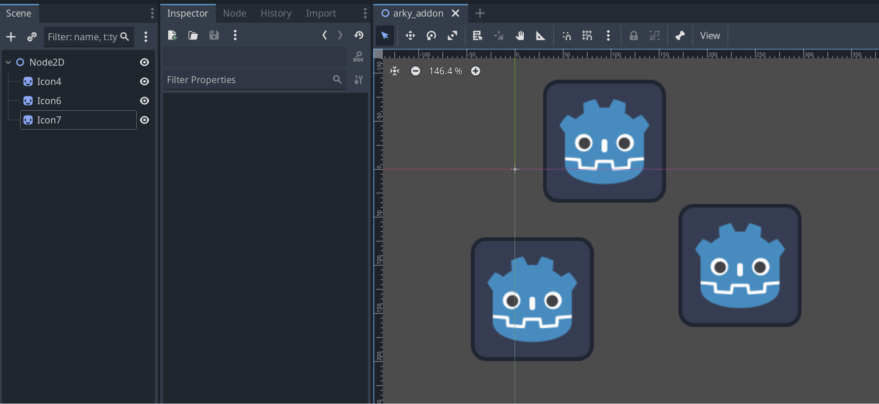Toggle Smart Snap

coord(566,35)
